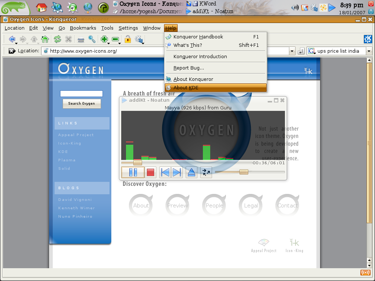Open the Home URL icon in toolbar
Image resolution: width=375 pixels, height=281 pixels.
(45, 39)
